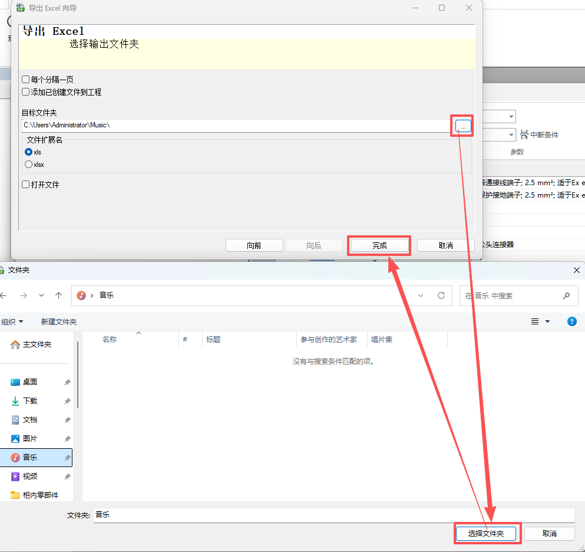Open the 下载 folder in sidebar
The image size is (585, 552).
[x=29, y=401]
